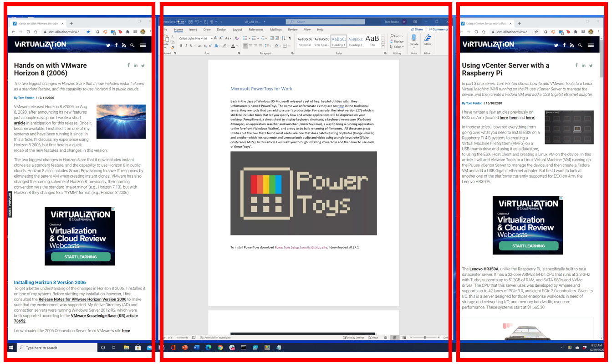
Task: Open the Mailings tab in Word
Action: pos(276,30)
